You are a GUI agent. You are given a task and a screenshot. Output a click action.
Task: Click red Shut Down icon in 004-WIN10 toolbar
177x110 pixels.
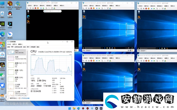coord(91,61)
